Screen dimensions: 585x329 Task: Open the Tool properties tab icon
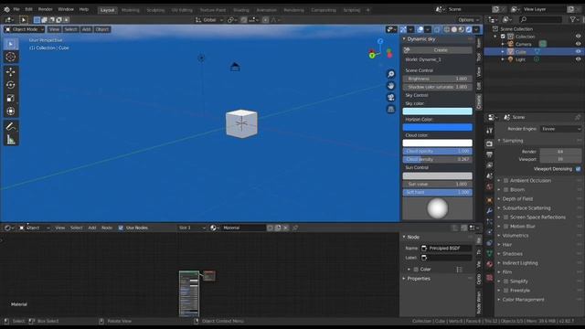click(x=490, y=131)
